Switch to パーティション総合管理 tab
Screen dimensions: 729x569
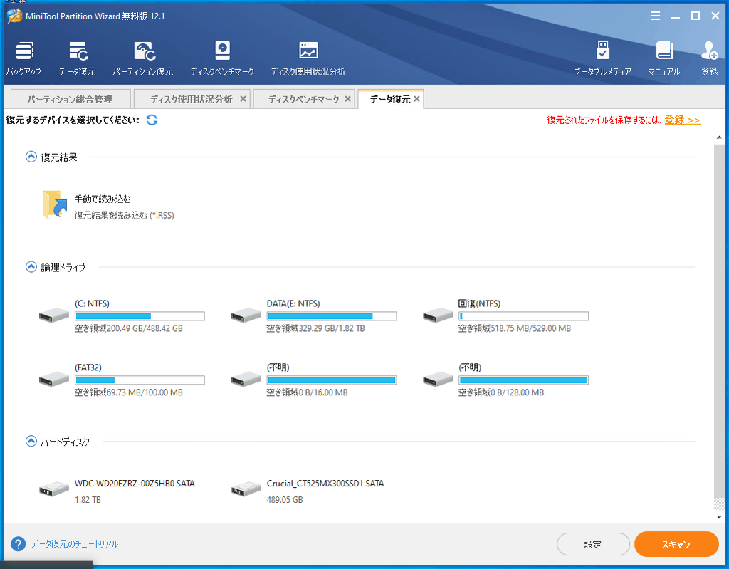(70, 99)
